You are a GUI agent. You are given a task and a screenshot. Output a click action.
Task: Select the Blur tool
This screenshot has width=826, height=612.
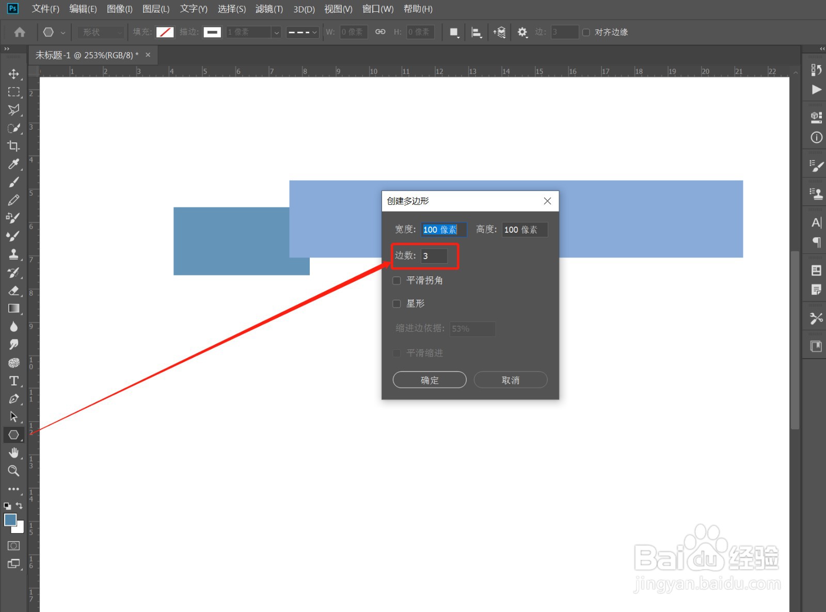[13, 326]
